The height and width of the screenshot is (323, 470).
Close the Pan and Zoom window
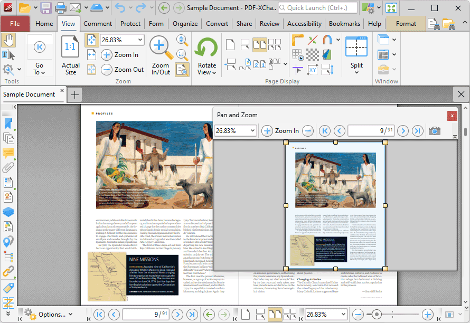click(452, 116)
